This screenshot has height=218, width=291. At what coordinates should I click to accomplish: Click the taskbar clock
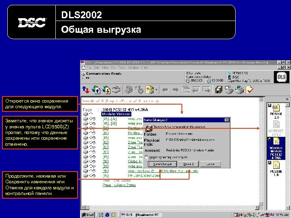[x=282, y=215]
